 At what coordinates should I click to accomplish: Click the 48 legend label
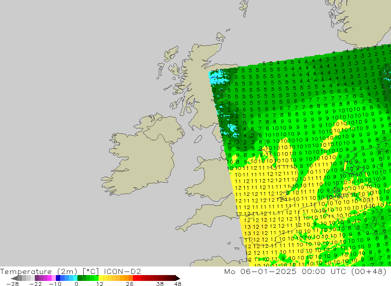[x=178, y=284]
